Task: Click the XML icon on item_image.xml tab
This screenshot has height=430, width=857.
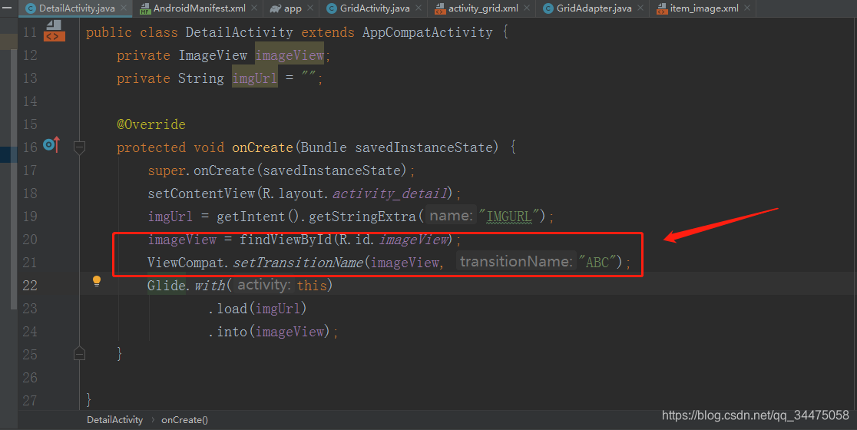Action: pyautogui.click(x=662, y=8)
